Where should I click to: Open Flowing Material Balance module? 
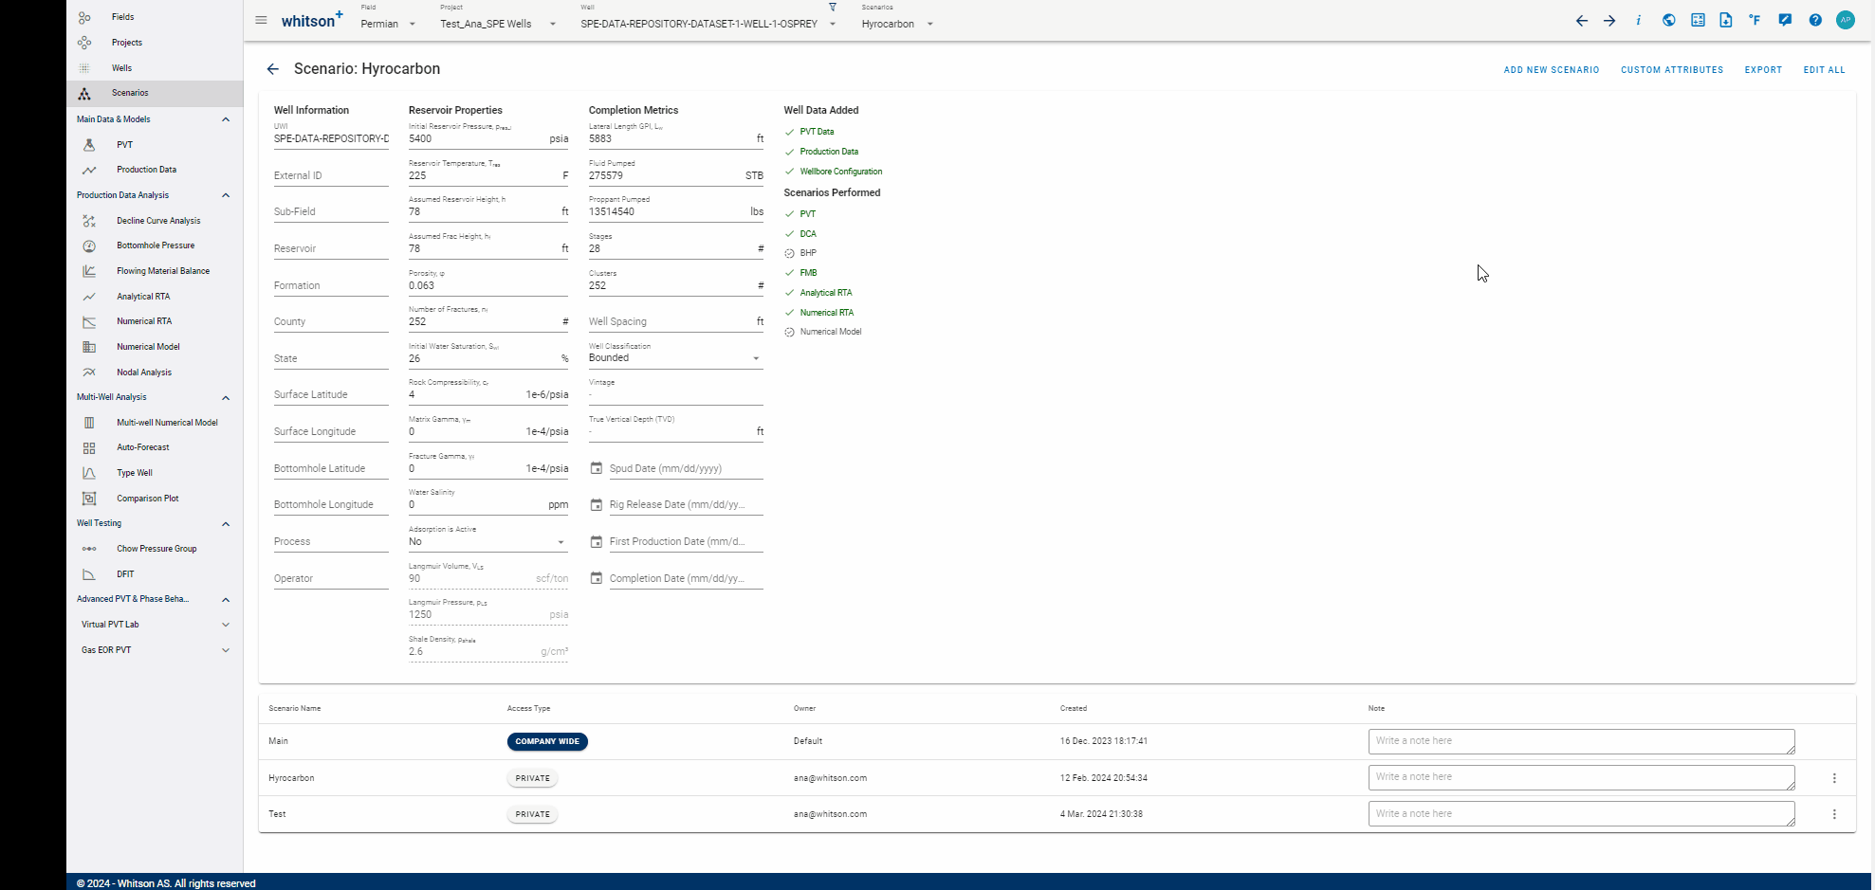point(155,271)
